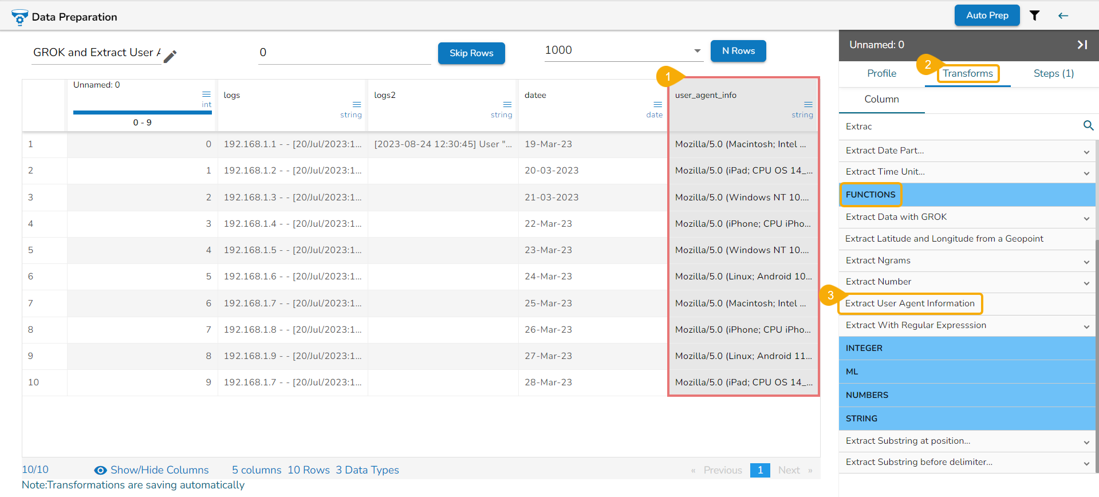Select Extract User Agent Information
Image resolution: width=1099 pixels, height=497 pixels.
point(909,303)
